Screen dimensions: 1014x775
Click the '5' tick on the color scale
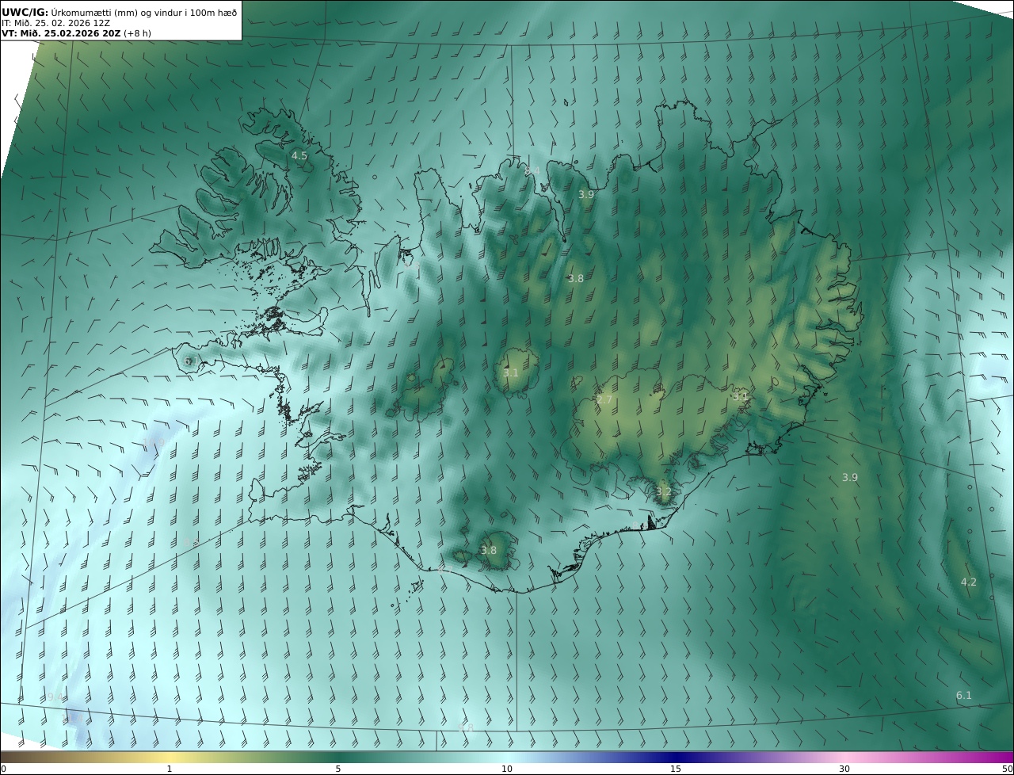click(338, 769)
